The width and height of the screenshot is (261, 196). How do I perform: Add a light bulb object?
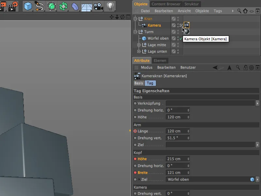tap(110, 6)
